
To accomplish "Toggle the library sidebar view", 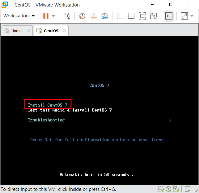I will pyautogui.click(x=120, y=16).
